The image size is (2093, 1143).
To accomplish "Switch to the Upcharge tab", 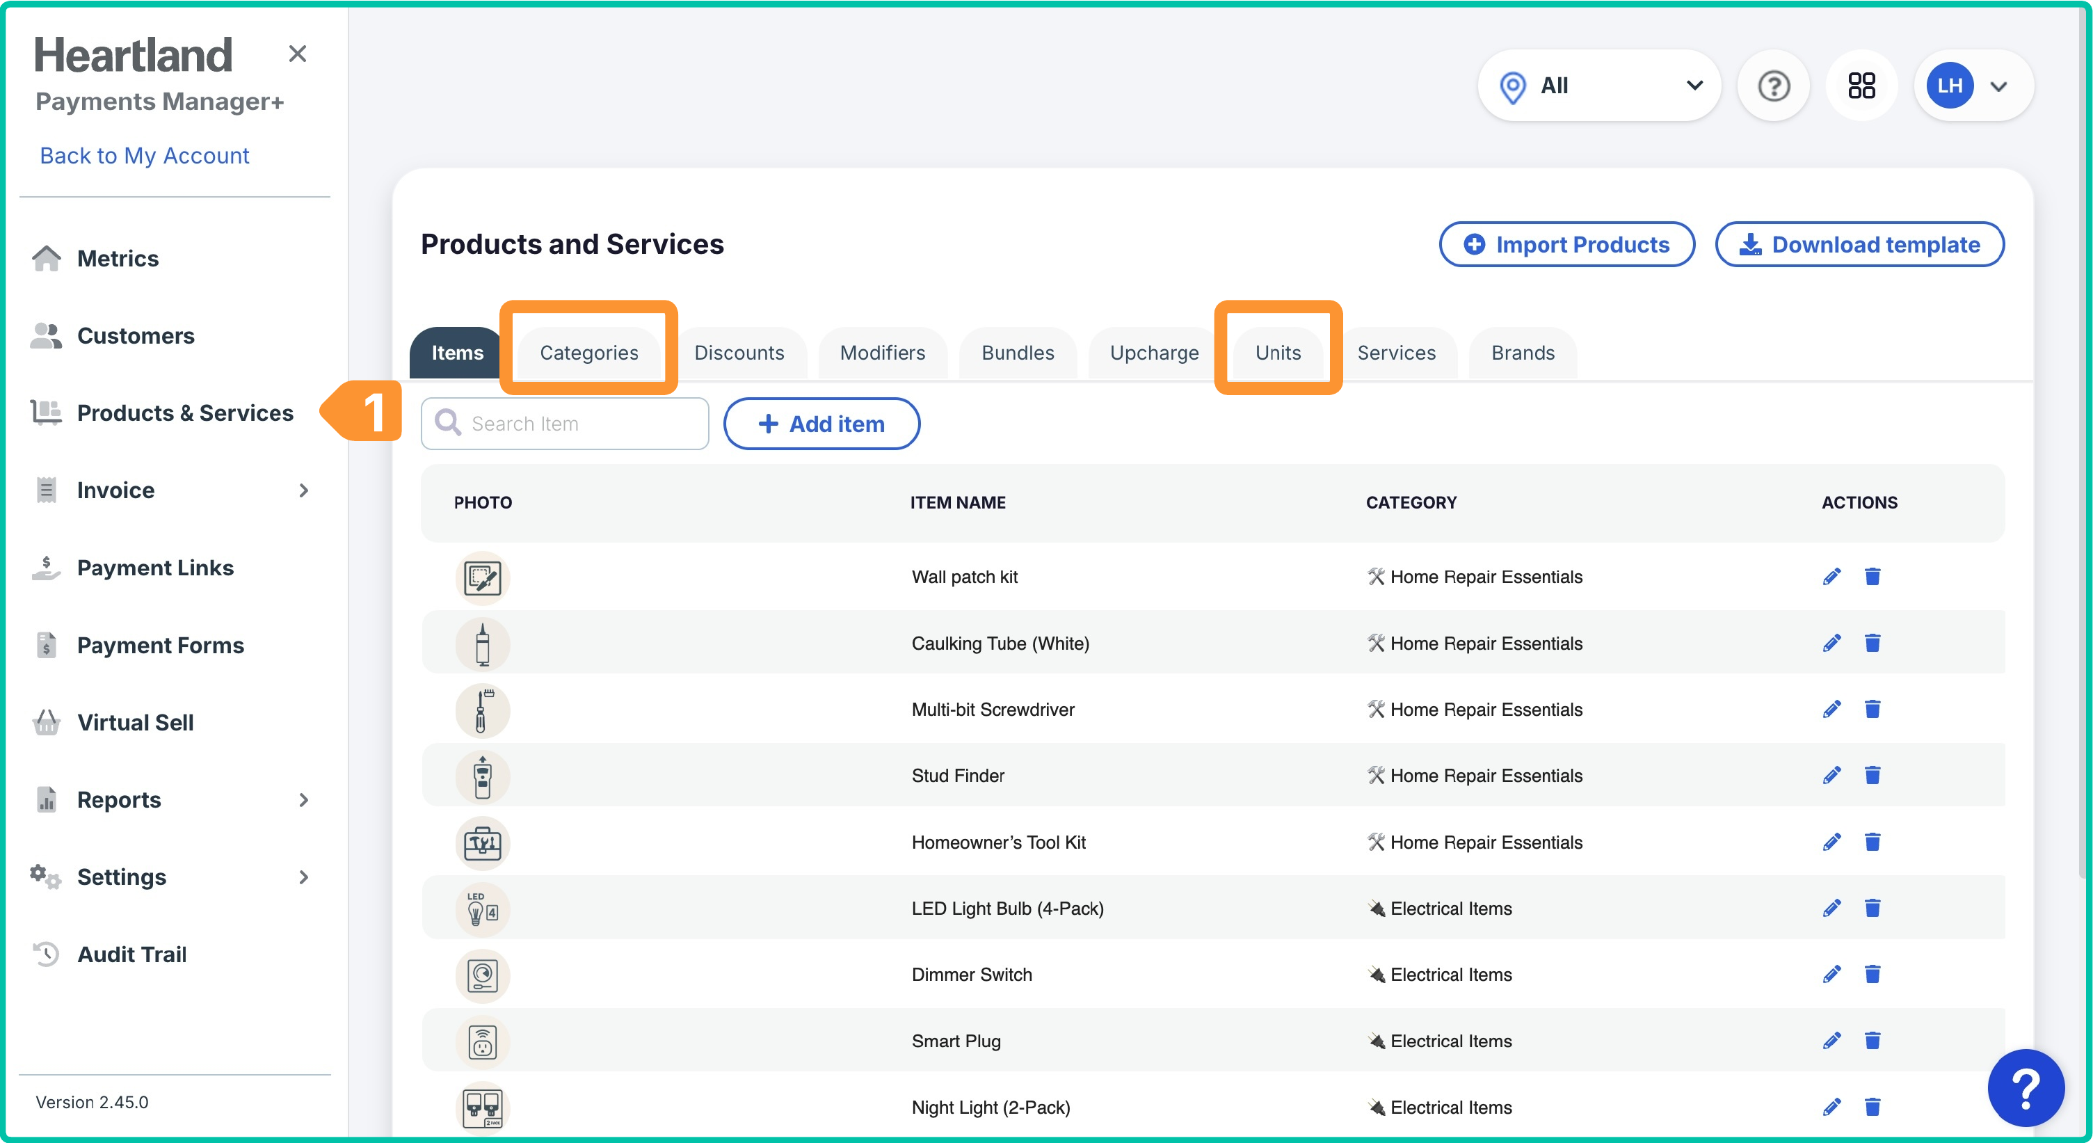I will 1154,353.
